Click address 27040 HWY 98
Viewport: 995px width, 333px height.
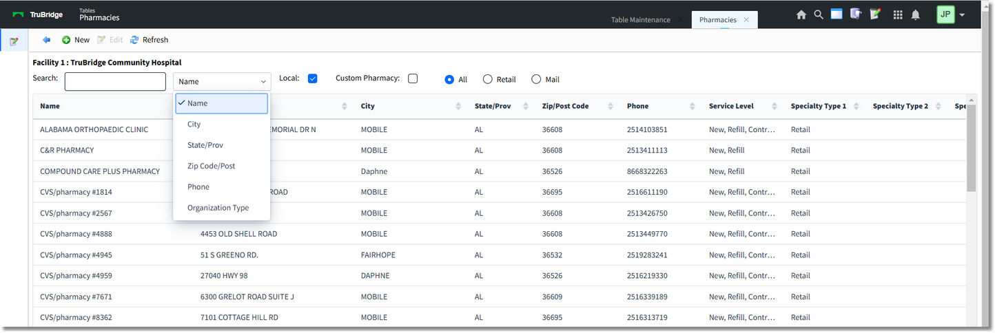coord(224,275)
